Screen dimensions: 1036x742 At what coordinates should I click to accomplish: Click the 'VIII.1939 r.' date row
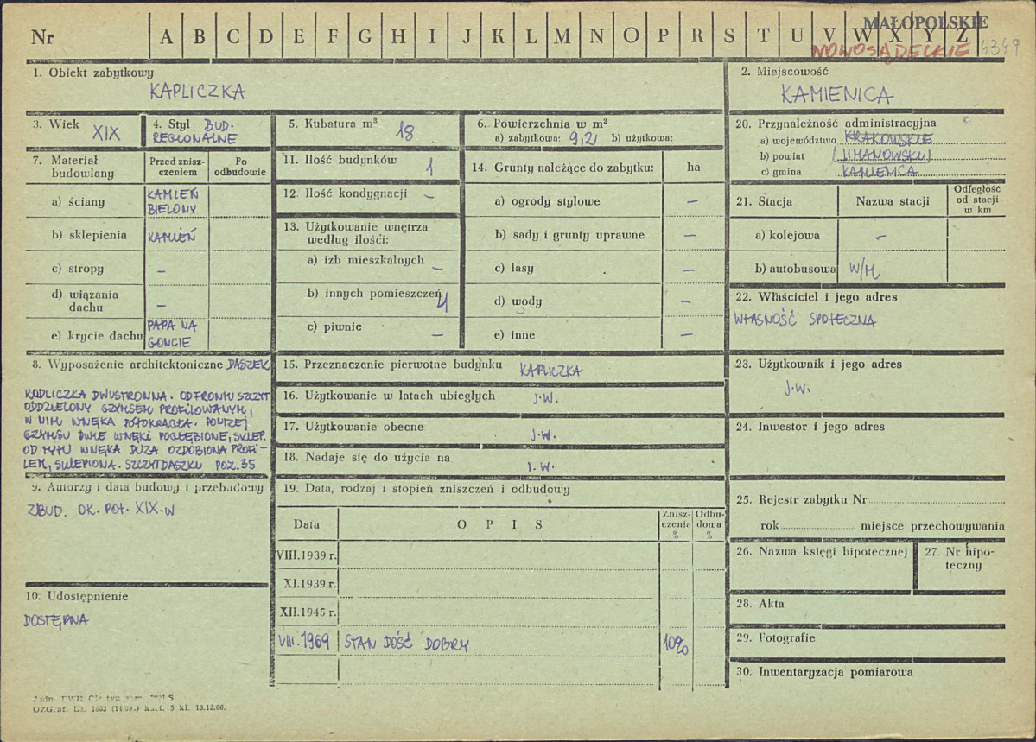pos(308,555)
